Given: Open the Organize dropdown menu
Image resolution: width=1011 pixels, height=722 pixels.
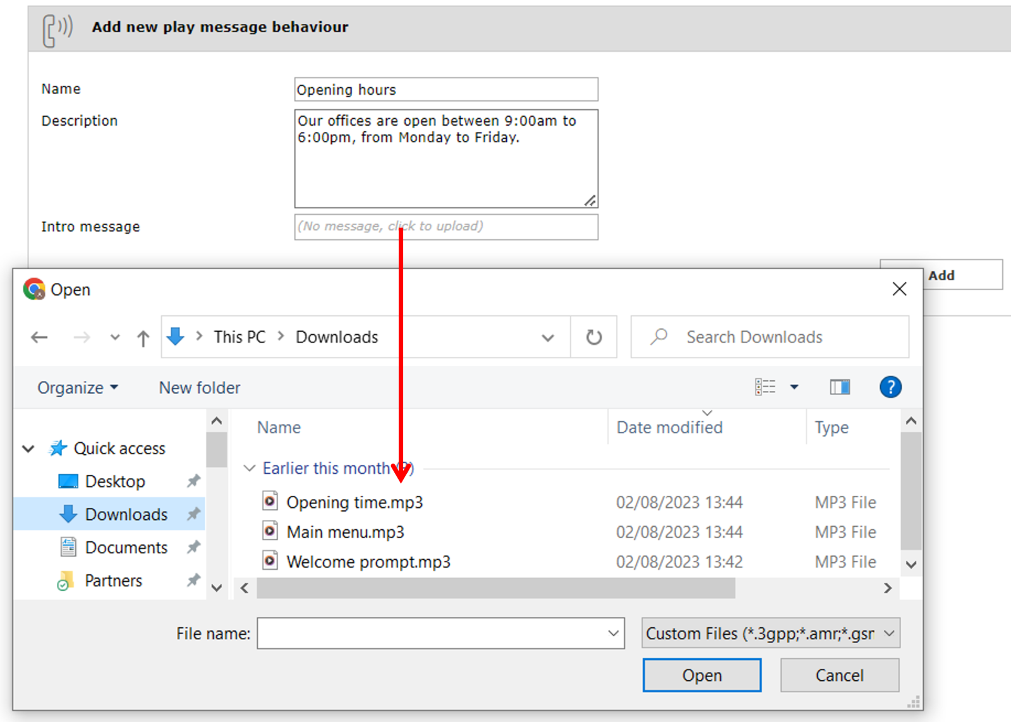Looking at the screenshot, I should coord(77,388).
